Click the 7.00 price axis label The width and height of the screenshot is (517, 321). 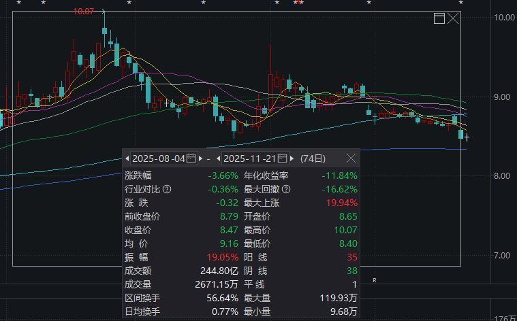(501, 256)
